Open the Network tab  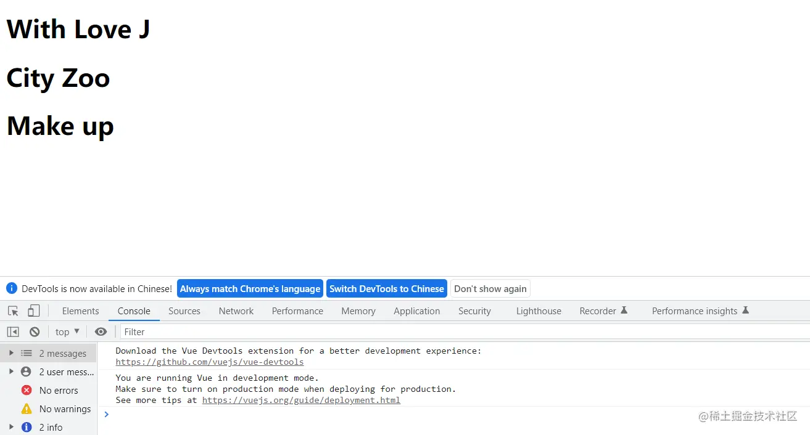click(x=236, y=311)
